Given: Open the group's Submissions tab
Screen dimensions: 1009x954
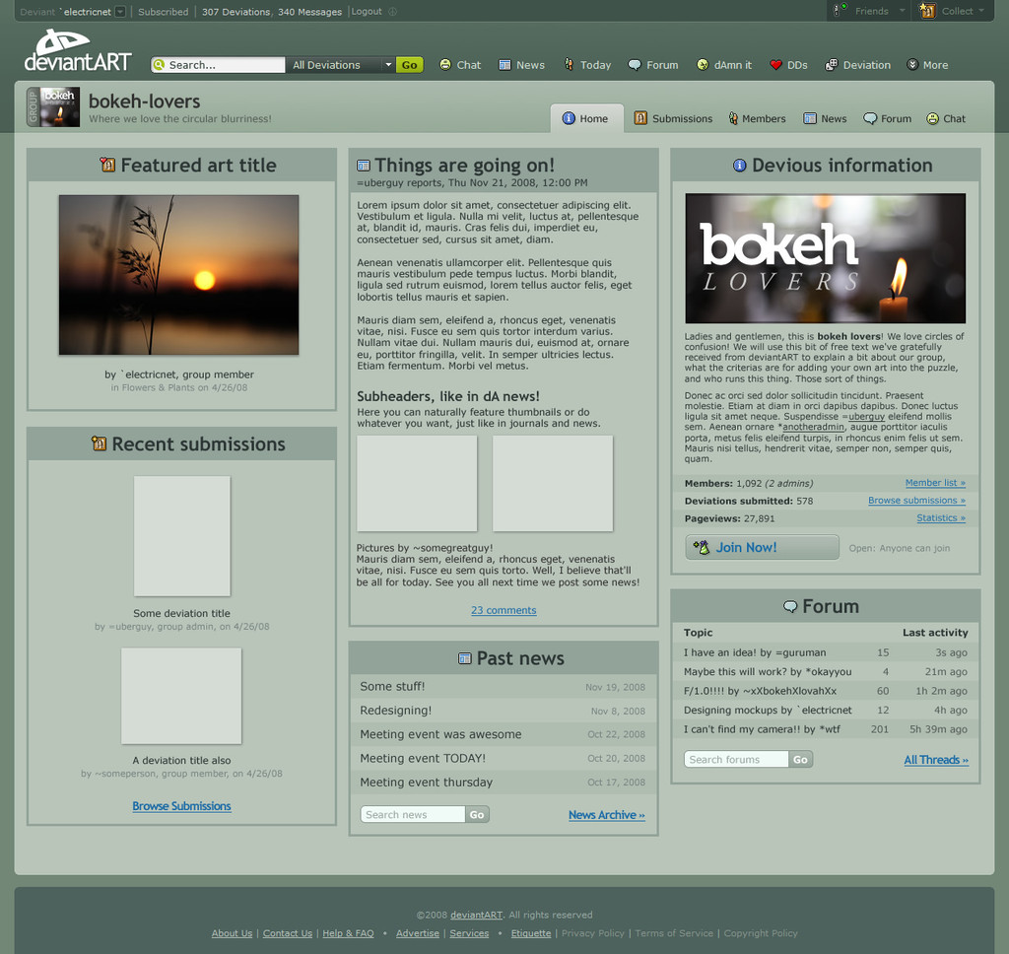Looking at the screenshot, I should 673,118.
